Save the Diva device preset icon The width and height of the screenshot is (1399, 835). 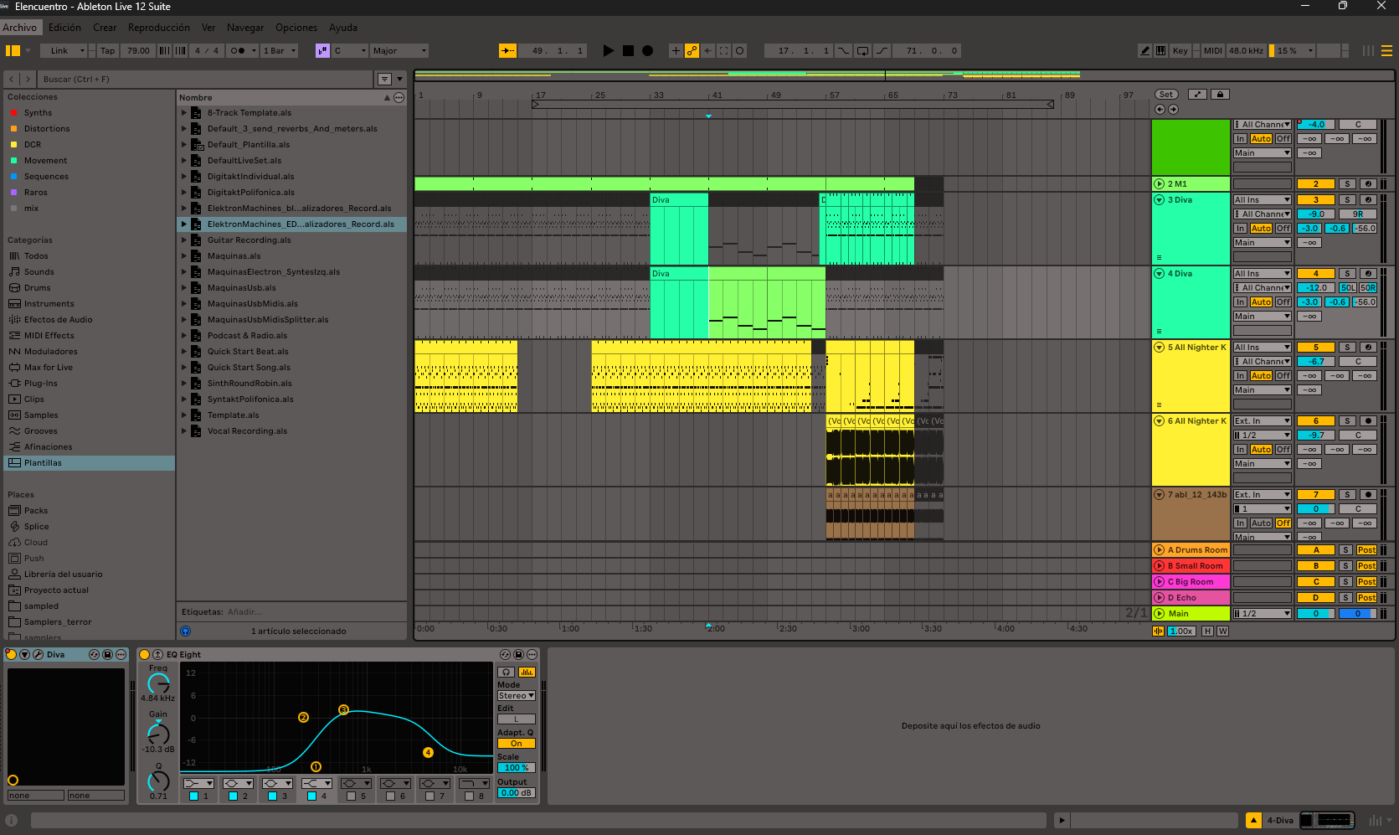pyautogui.click(x=107, y=655)
